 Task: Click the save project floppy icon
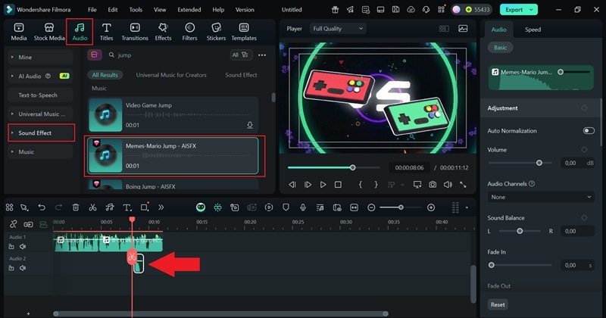point(395,10)
